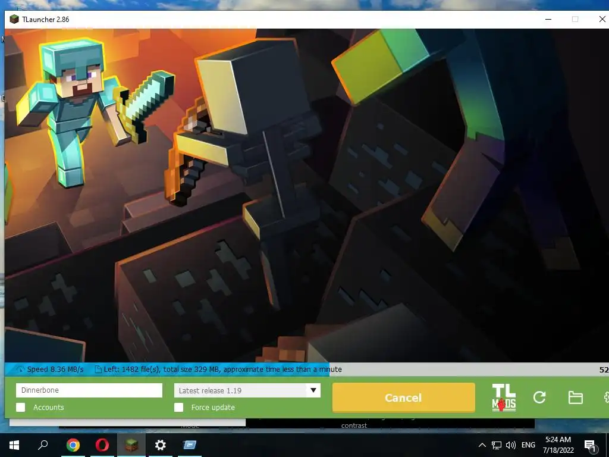This screenshot has height=457, width=609.
Task: Open clock showing 5:24 AM
Action: coord(558,445)
